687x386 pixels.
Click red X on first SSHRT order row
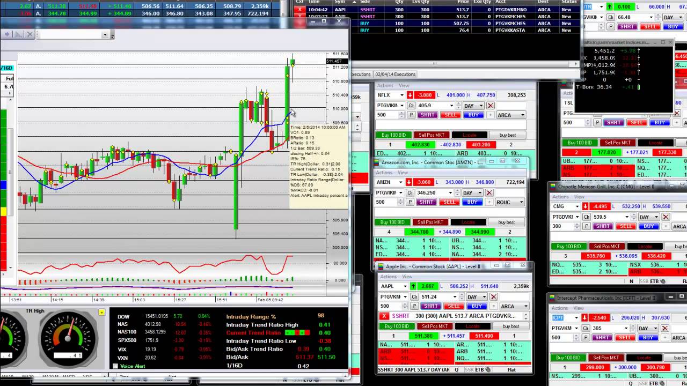(300, 10)
